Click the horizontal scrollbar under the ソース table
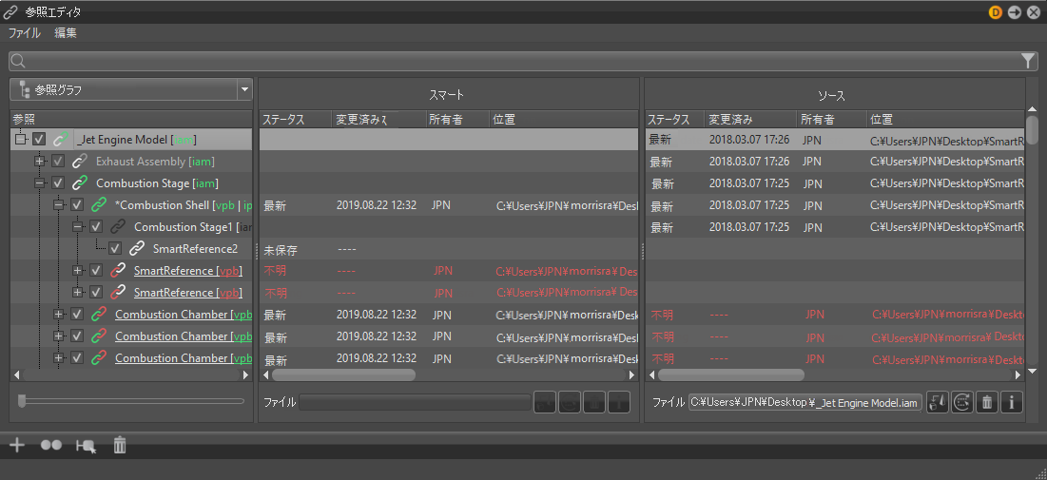 click(730, 375)
